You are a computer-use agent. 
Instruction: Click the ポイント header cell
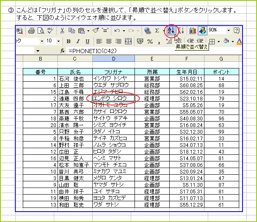pyautogui.click(x=221, y=72)
